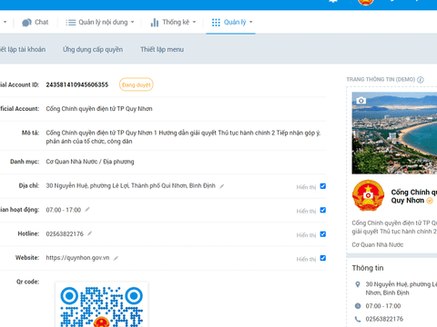Click the hotline value 02563822176
The width and height of the screenshot is (437, 327).
click(x=65, y=233)
